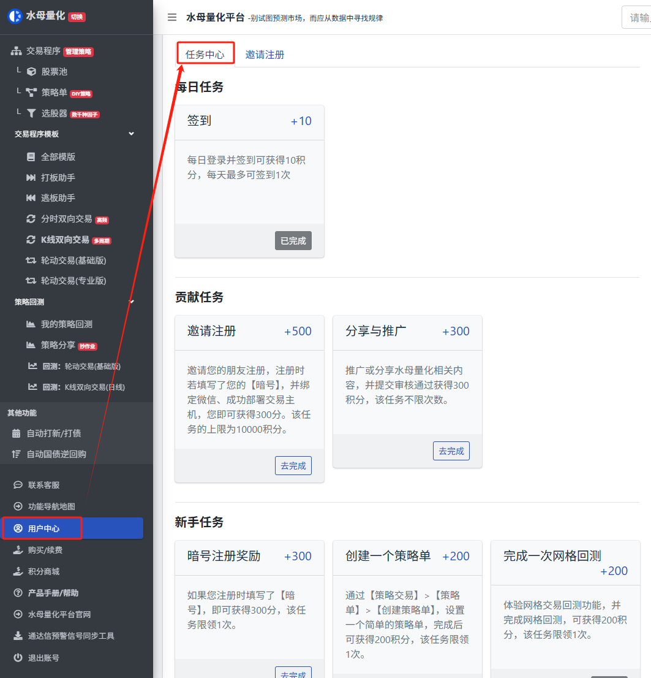Click 退出账号 power icon
The height and width of the screenshot is (678, 651).
43,658
